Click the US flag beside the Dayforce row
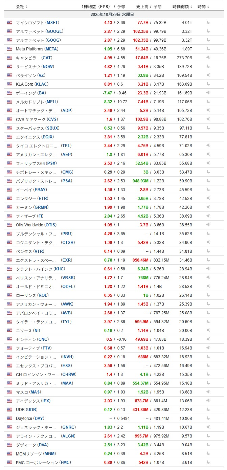227x470 pixels. [9, 419]
